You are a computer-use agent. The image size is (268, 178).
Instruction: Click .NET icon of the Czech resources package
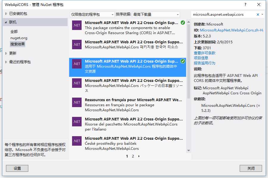[77, 141]
